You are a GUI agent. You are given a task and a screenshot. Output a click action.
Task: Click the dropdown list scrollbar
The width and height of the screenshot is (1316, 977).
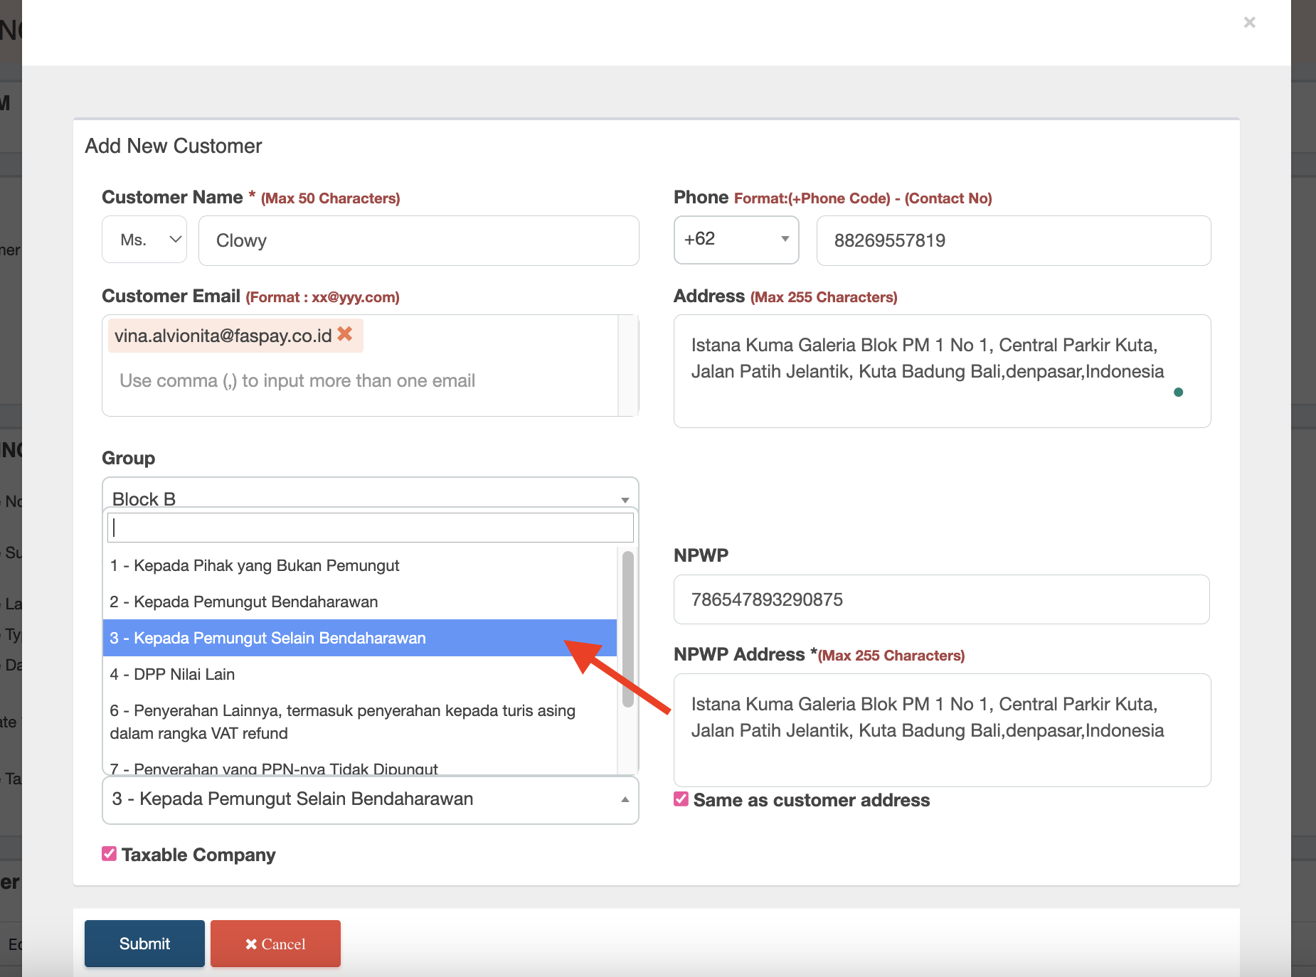627,629
